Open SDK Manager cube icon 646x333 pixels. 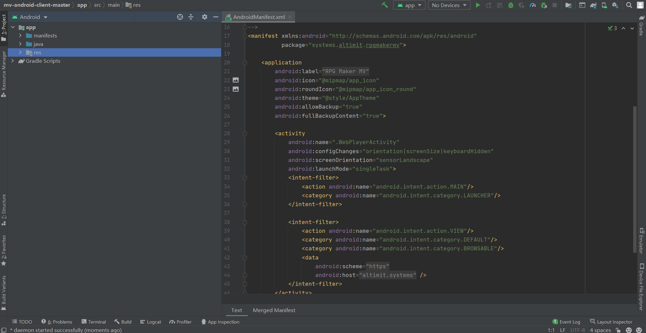[x=615, y=5]
